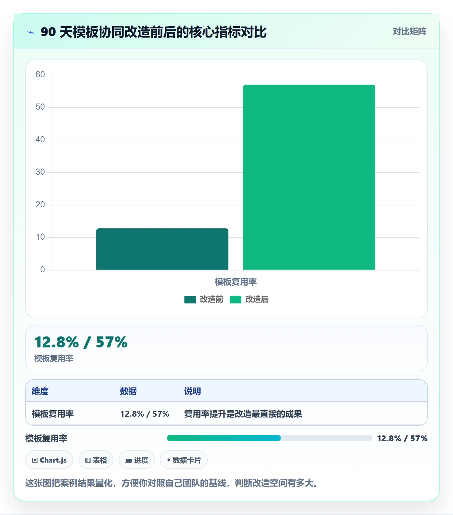The image size is (453, 515).
Task: Click the large 12.8% / 57% stat value
Action: (x=81, y=342)
